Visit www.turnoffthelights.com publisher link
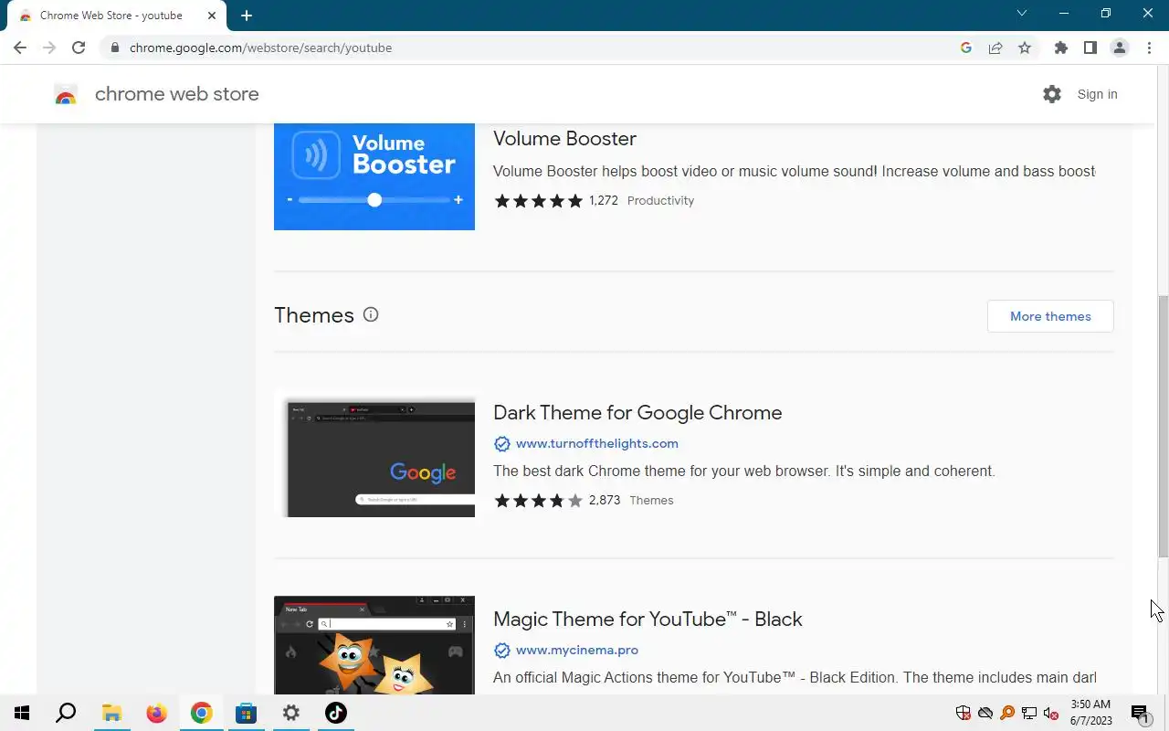This screenshot has width=1169, height=731. 597,443
